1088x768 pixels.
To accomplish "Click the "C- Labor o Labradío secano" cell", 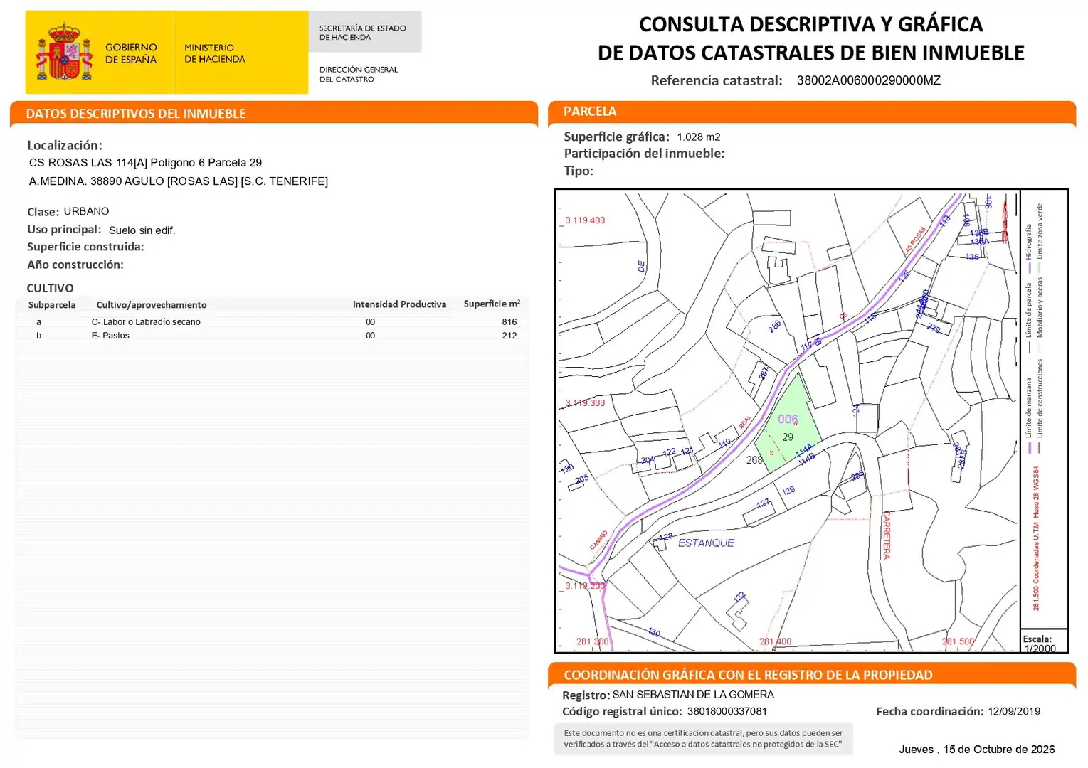I will click(146, 322).
